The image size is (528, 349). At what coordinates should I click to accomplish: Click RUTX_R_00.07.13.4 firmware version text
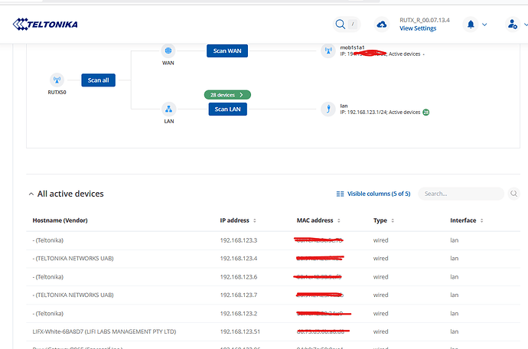coord(425,20)
